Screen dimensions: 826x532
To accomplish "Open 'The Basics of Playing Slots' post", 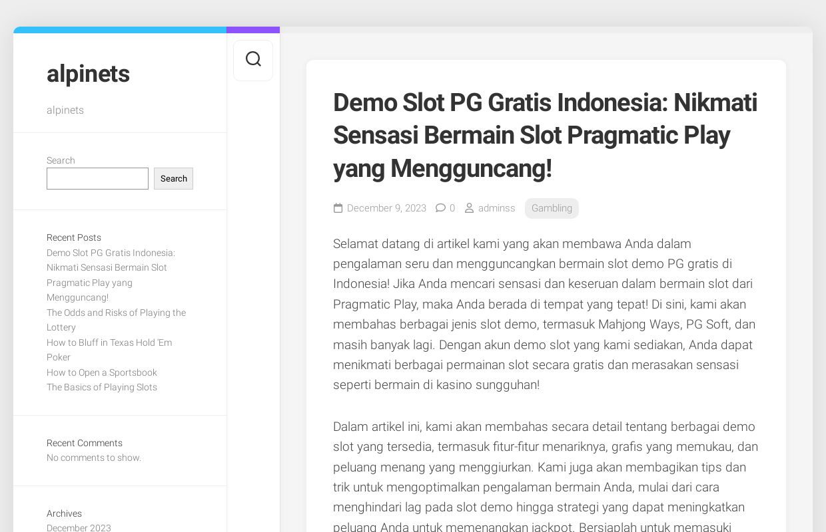I will 102,387.
